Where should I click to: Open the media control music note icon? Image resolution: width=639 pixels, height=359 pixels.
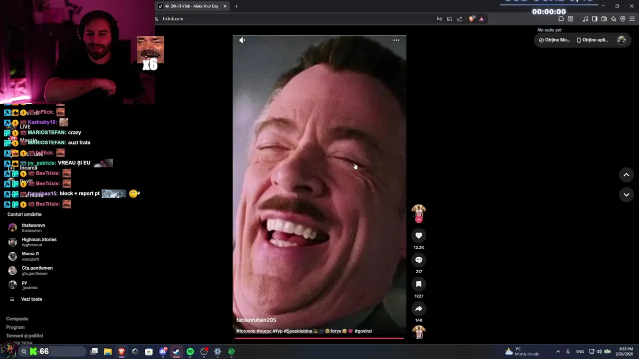point(585,19)
